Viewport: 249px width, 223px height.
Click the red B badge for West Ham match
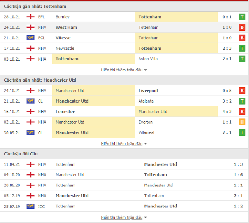242,27
